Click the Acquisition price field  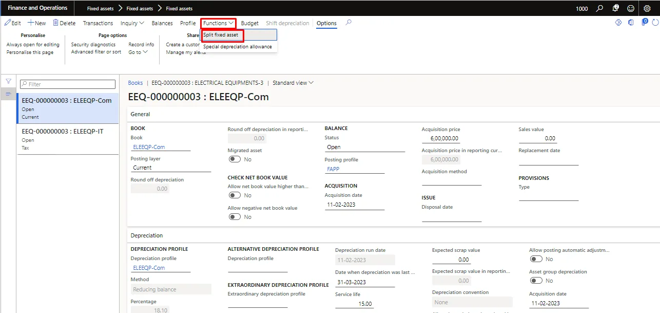pos(441,139)
